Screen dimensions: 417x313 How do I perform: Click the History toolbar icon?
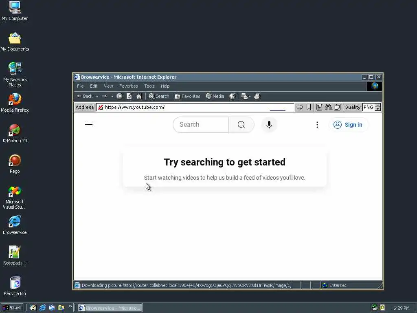pos(233,96)
